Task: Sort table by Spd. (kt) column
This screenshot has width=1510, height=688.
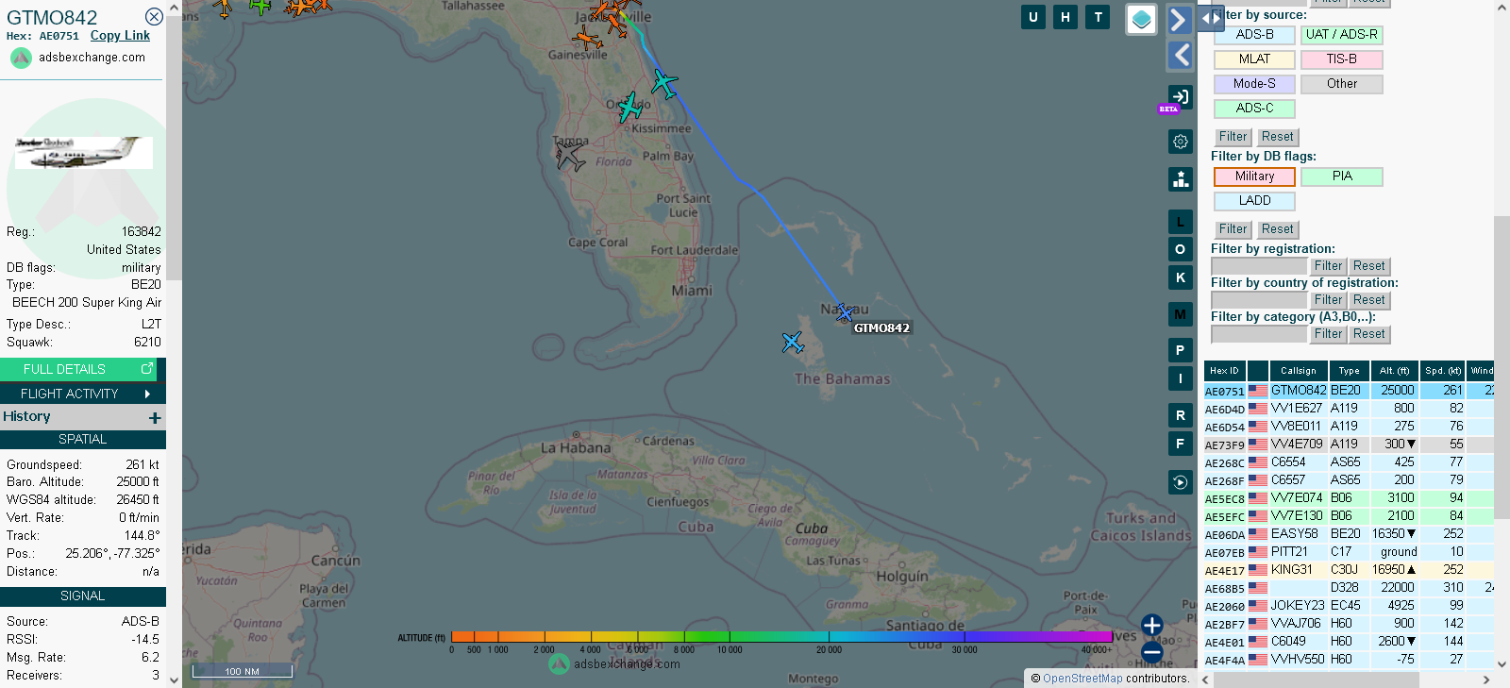Action: coord(1442,371)
